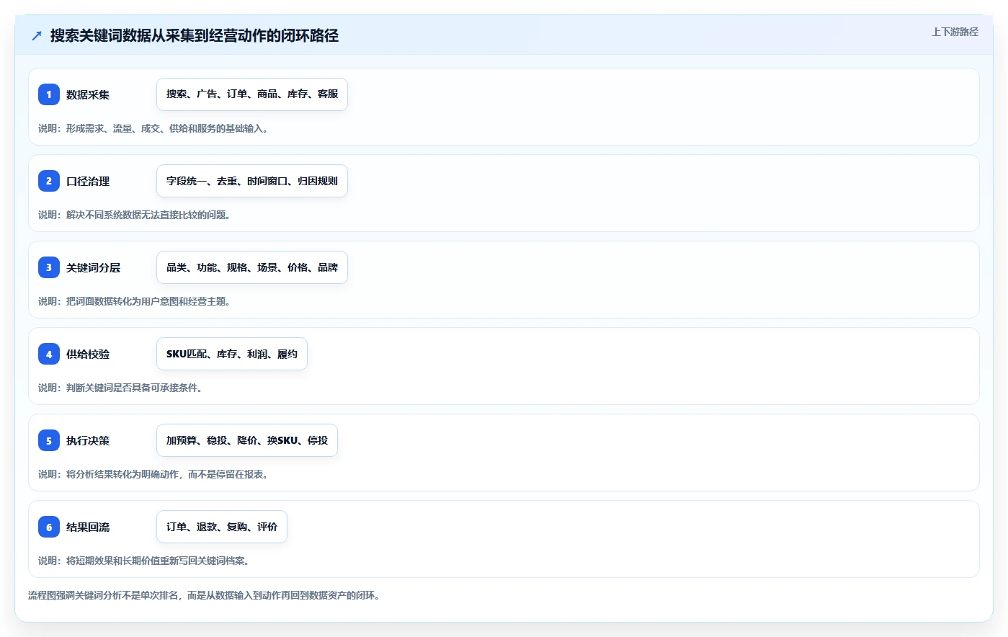1008x637 pixels.
Task: Click the title 搜索关键词数据从采集到经营动作的闭环路径
Action: pyautogui.click(x=195, y=35)
